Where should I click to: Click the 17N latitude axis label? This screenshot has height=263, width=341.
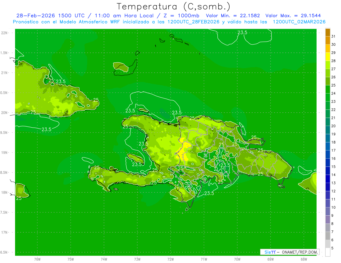coord(5,232)
